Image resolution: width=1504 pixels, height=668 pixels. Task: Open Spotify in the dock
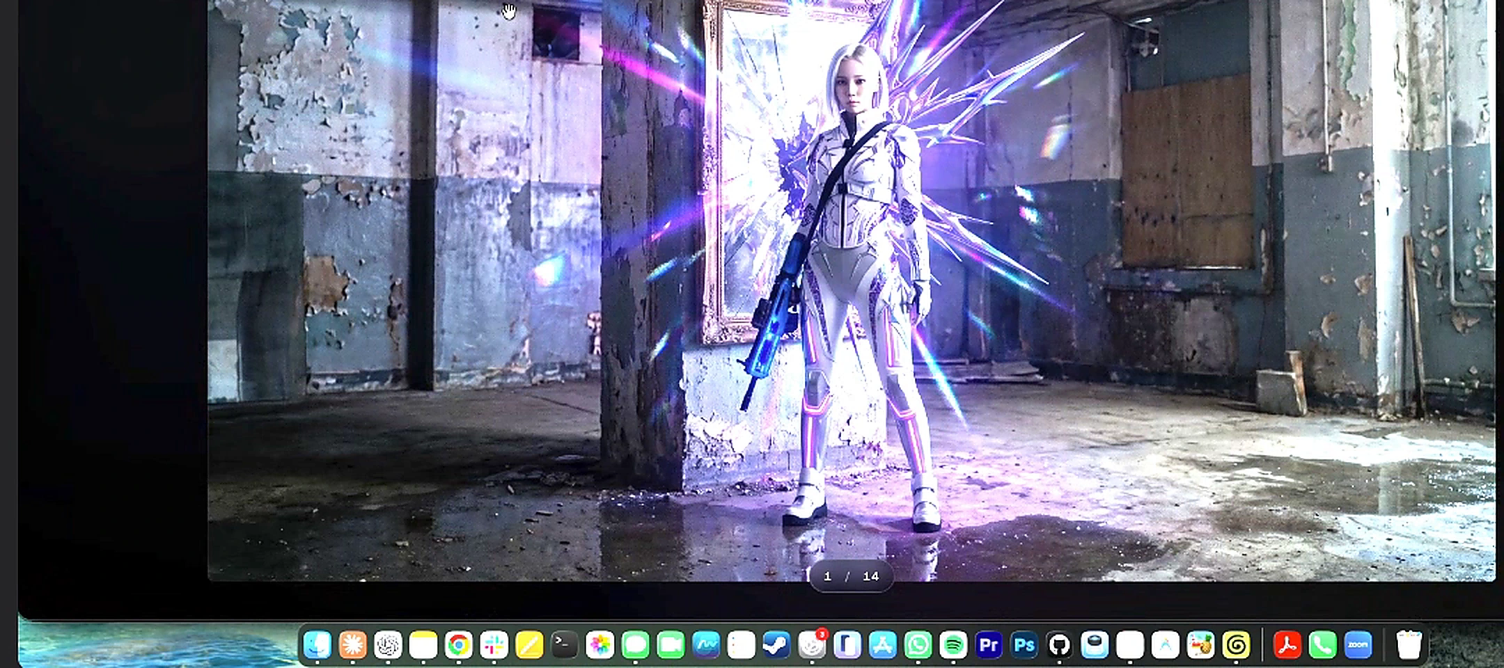tap(953, 645)
